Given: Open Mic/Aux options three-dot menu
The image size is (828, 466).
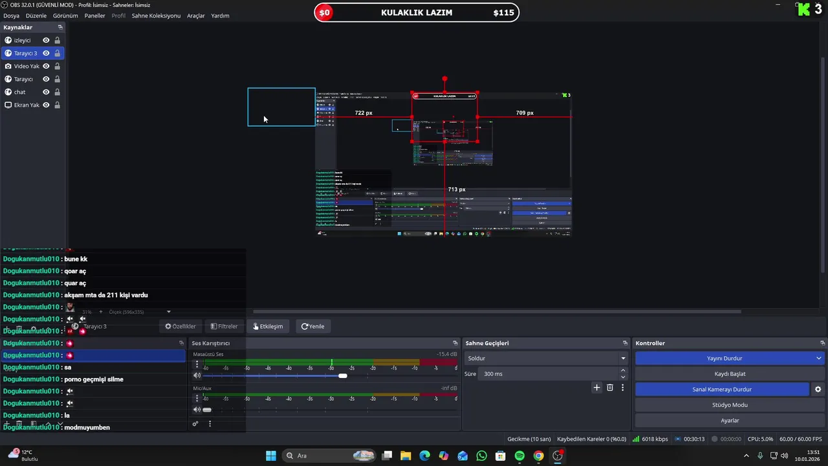Looking at the screenshot, I should point(197,399).
